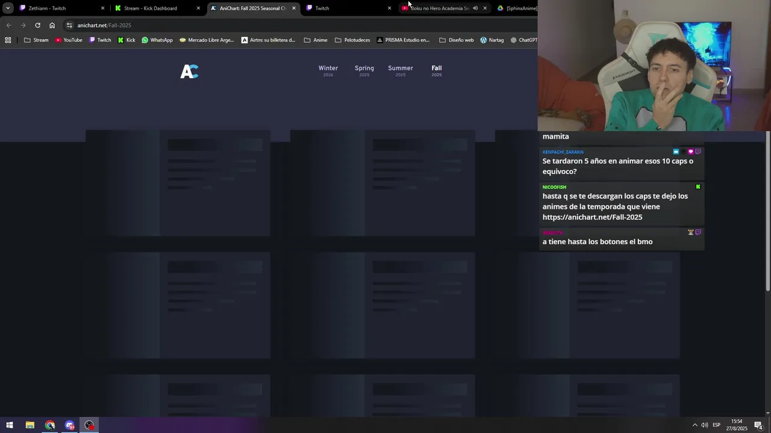Image resolution: width=771 pixels, height=433 pixels.
Task: Go forward in browser history
Action: point(23,25)
